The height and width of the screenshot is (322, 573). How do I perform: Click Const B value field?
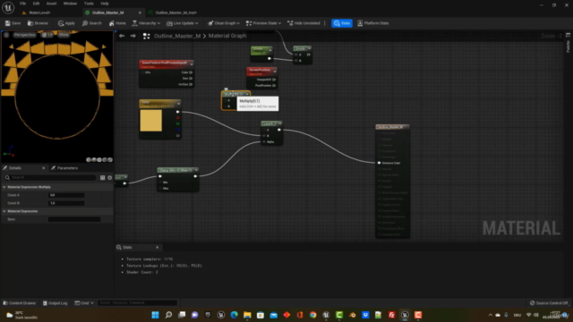[66, 203]
